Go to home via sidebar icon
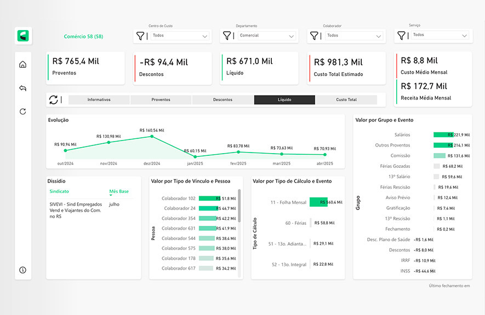Screen dimensions: 485x315 coord(23,65)
